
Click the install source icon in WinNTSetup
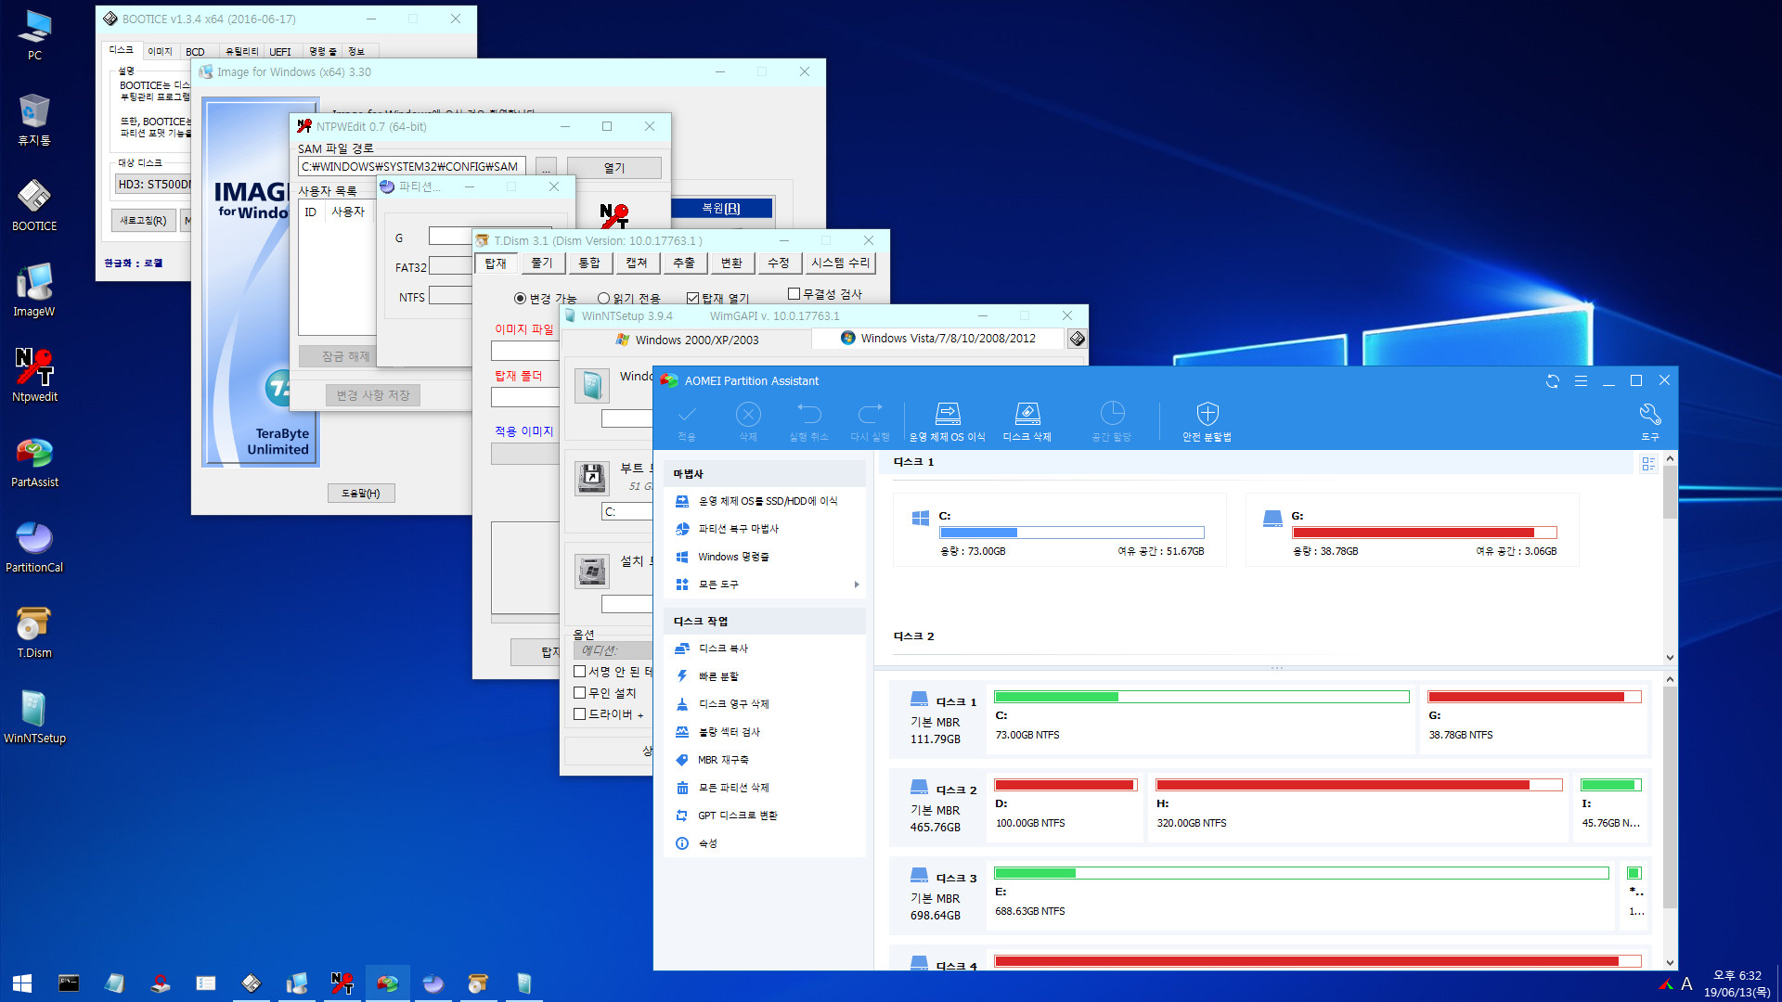(592, 571)
